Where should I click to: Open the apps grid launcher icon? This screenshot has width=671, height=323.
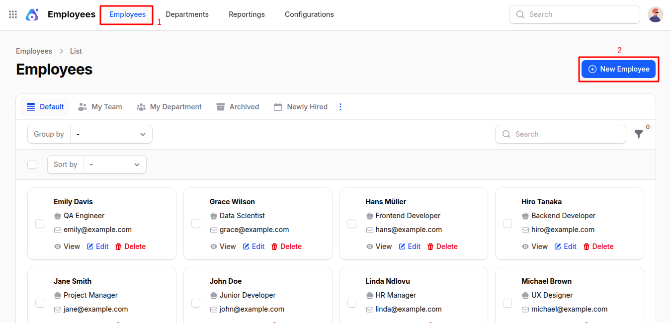pos(13,14)
